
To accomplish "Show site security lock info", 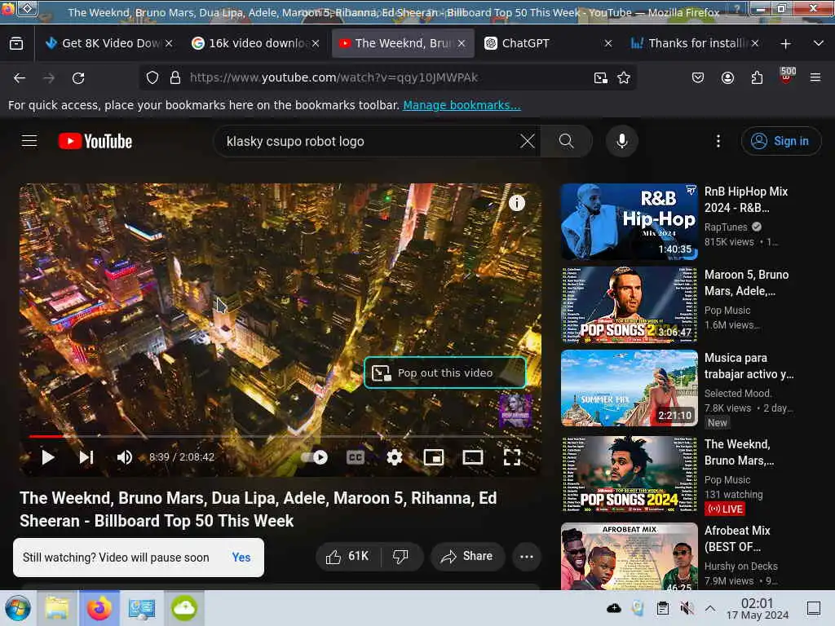I will tap(175, 77).
